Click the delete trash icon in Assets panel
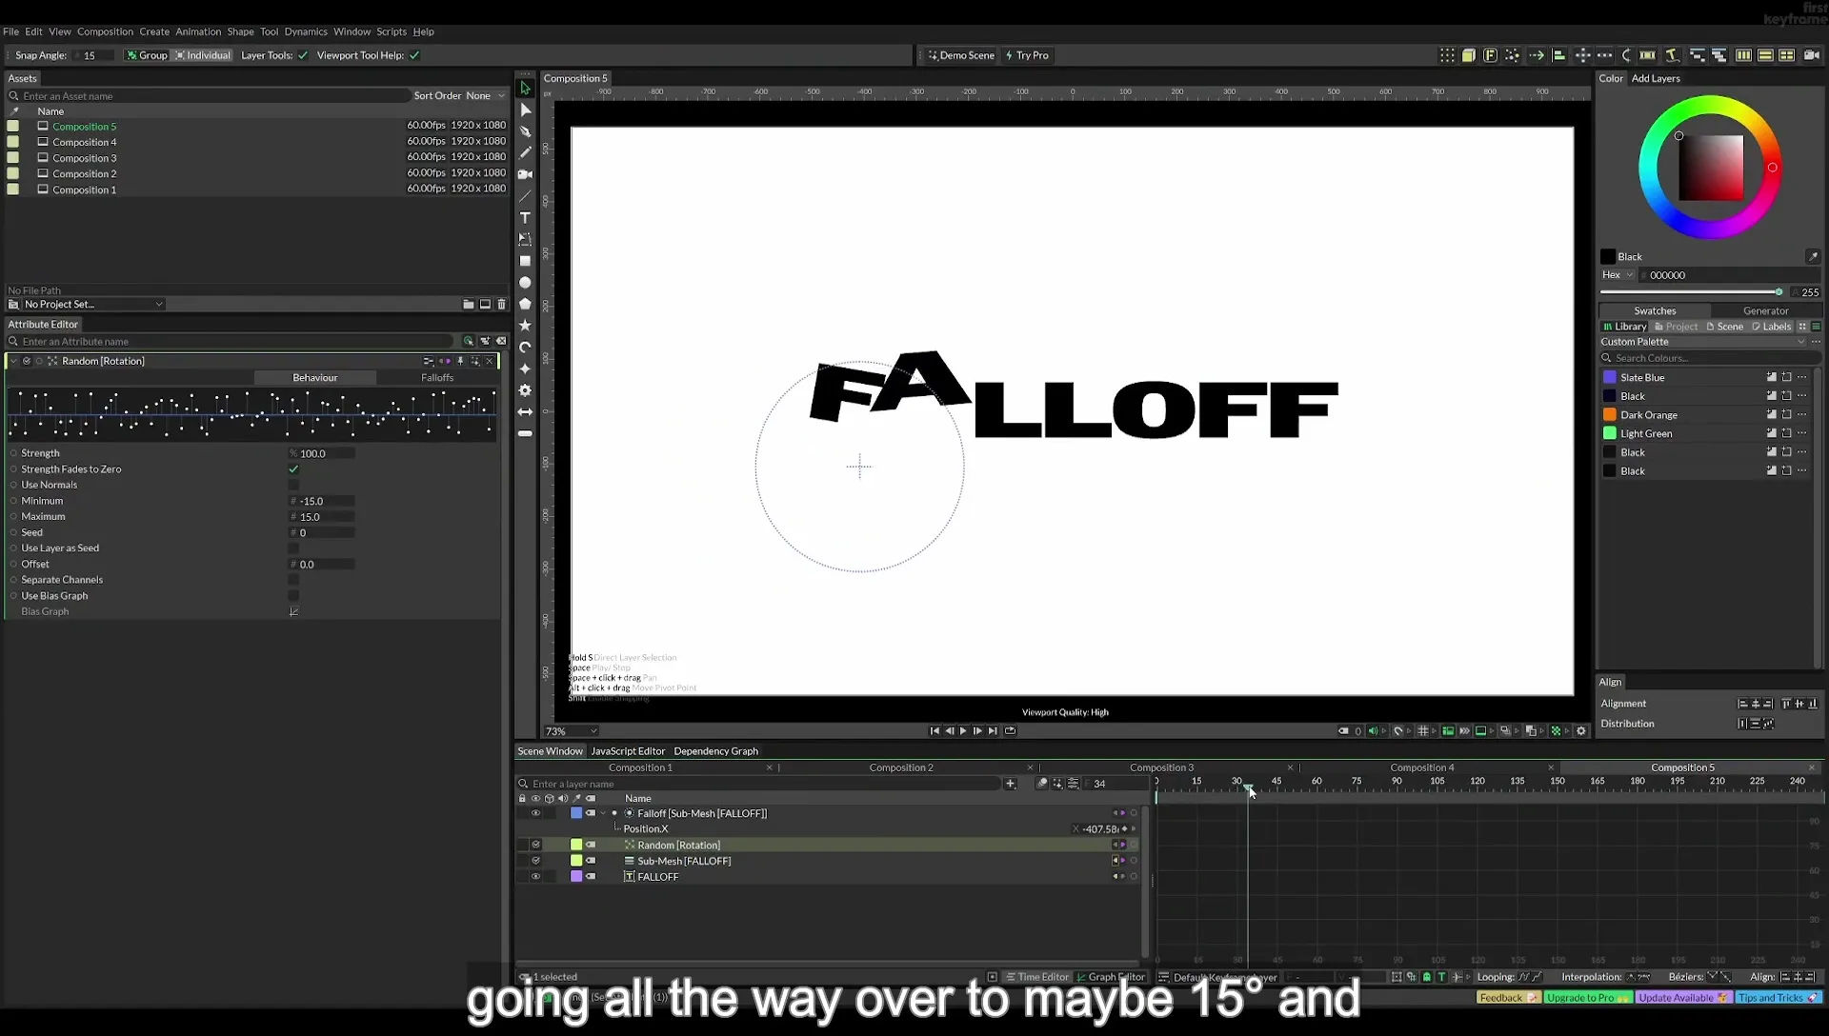The width and height of the screenshot is (1829, 1036). click(x=502, y=304)
